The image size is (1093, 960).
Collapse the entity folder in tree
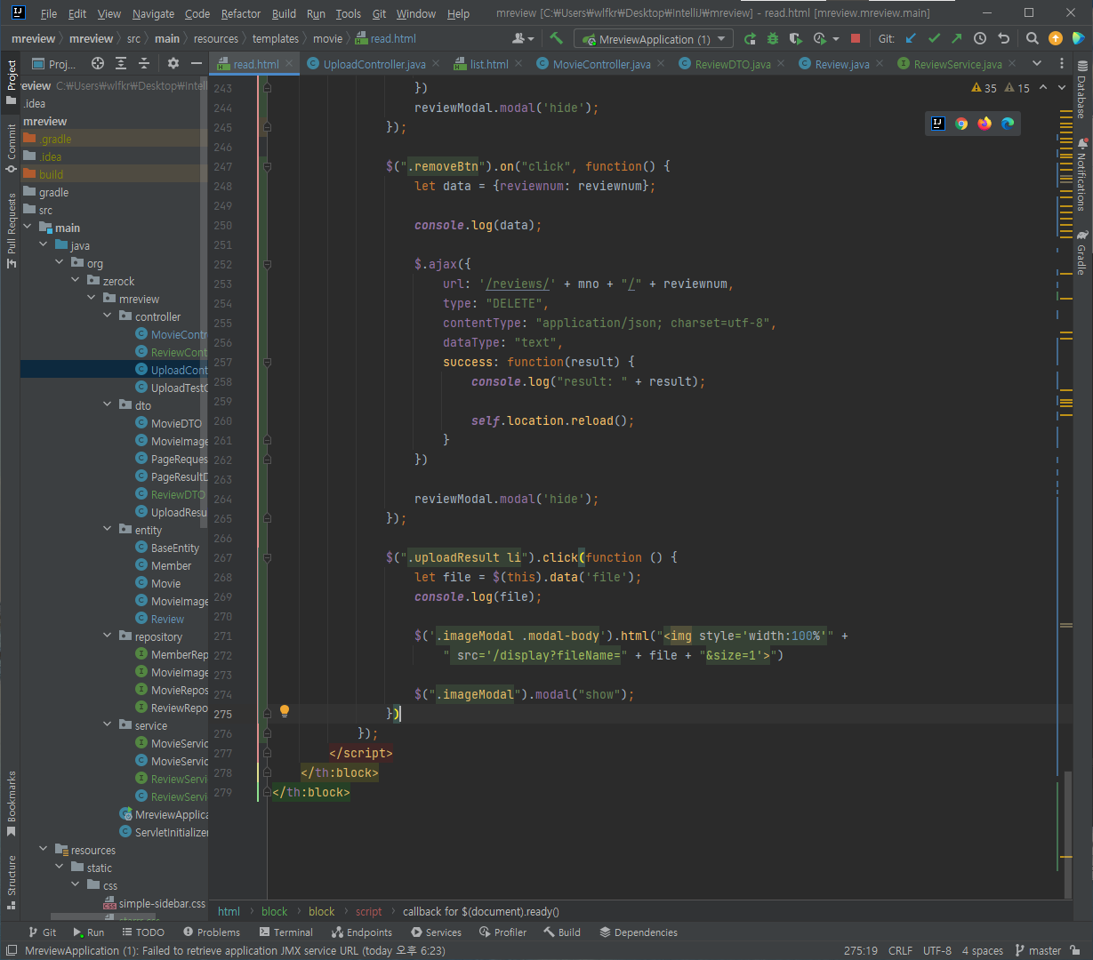tap(108, 530)
